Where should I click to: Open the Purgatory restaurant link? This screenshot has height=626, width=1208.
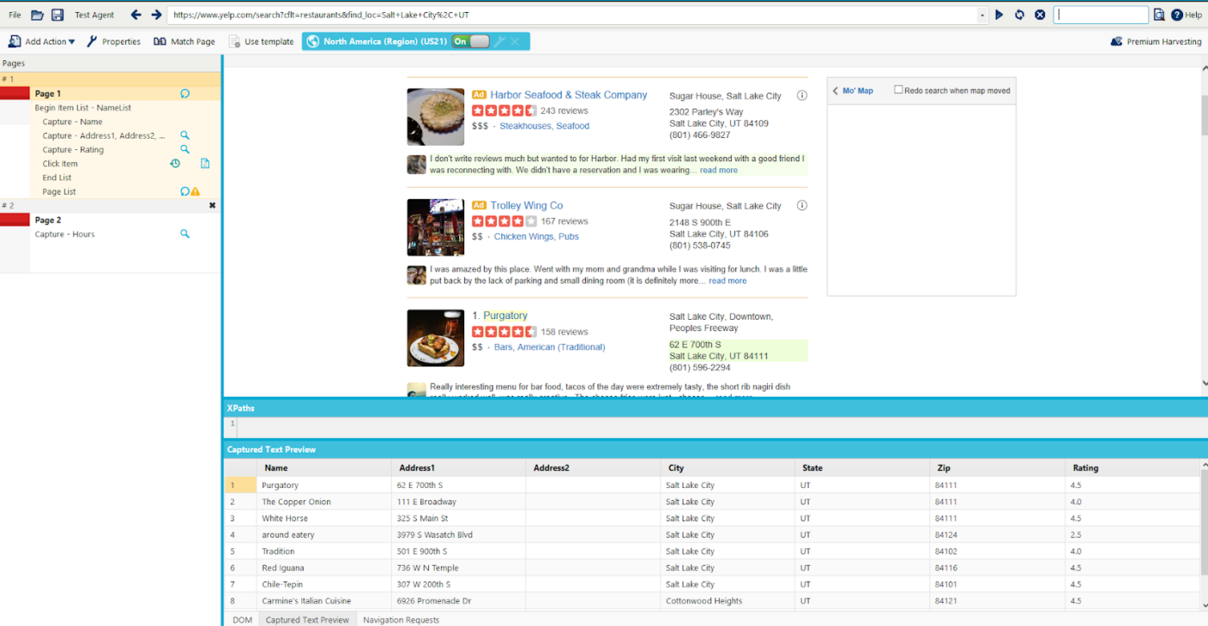(506, 315)
